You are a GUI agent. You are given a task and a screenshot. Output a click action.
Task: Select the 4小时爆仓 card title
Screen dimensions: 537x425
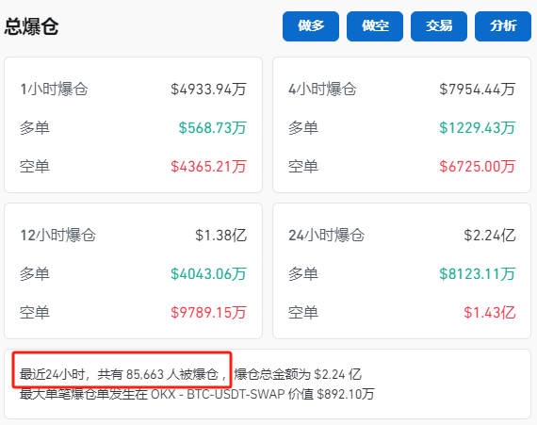point(322,89)
